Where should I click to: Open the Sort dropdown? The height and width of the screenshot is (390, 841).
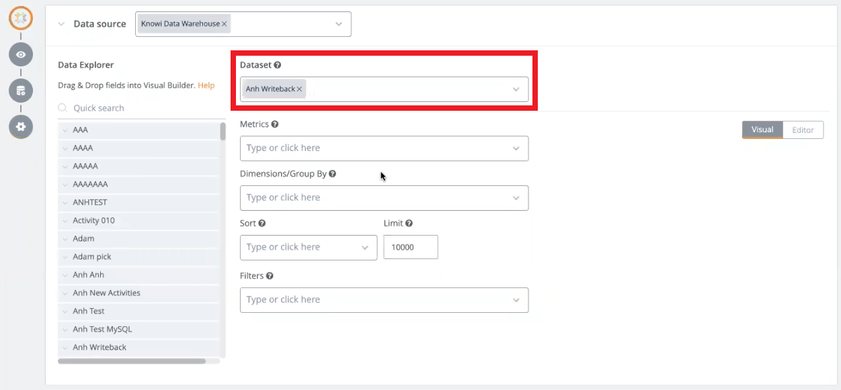(308, 247)
